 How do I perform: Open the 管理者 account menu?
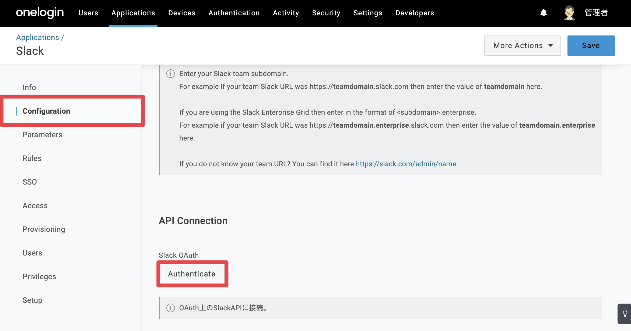pyautogui.click(x=596, y=13)
